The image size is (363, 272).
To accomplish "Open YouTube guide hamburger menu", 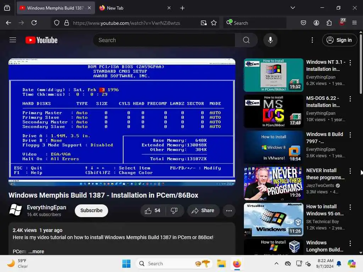I will pos(13,40).
